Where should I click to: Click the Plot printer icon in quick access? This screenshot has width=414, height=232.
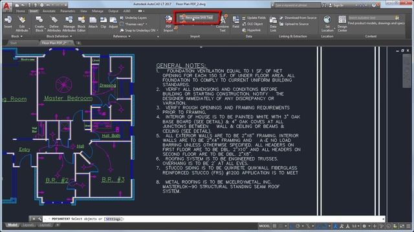[x=41, y=5]
